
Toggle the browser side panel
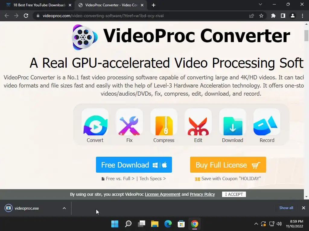pyautogui.click(x=283, y=16)
